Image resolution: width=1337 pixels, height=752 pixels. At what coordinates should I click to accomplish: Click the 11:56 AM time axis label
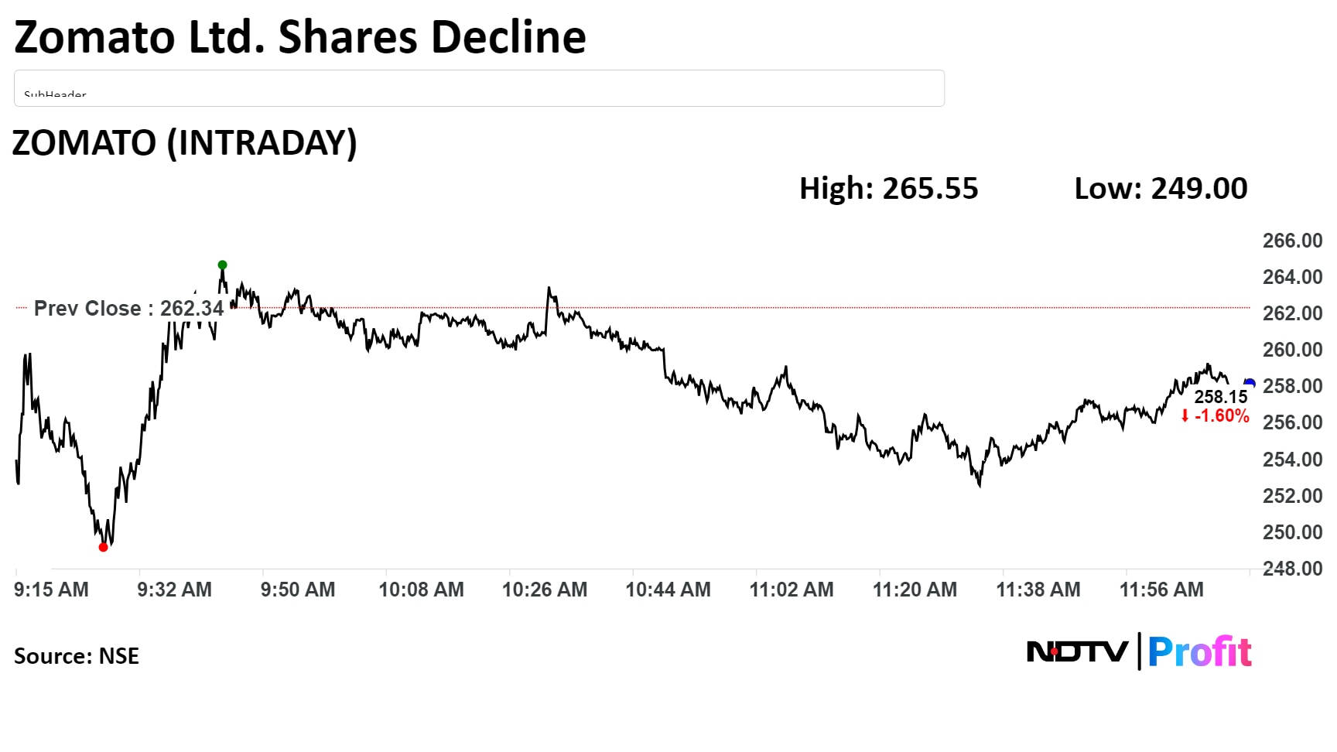[1161, 590]
